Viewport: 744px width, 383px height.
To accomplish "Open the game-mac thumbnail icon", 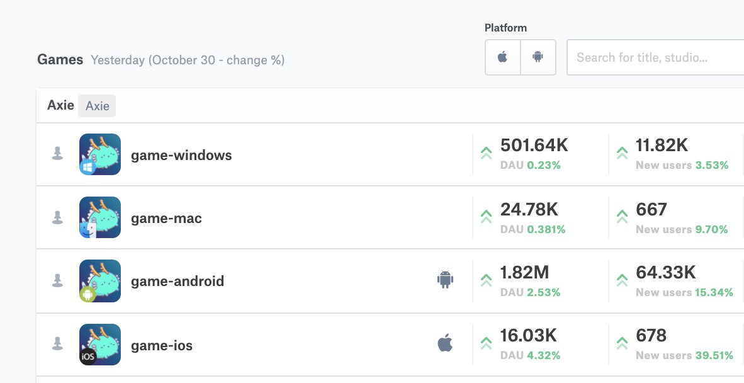I will pos(100,217).
